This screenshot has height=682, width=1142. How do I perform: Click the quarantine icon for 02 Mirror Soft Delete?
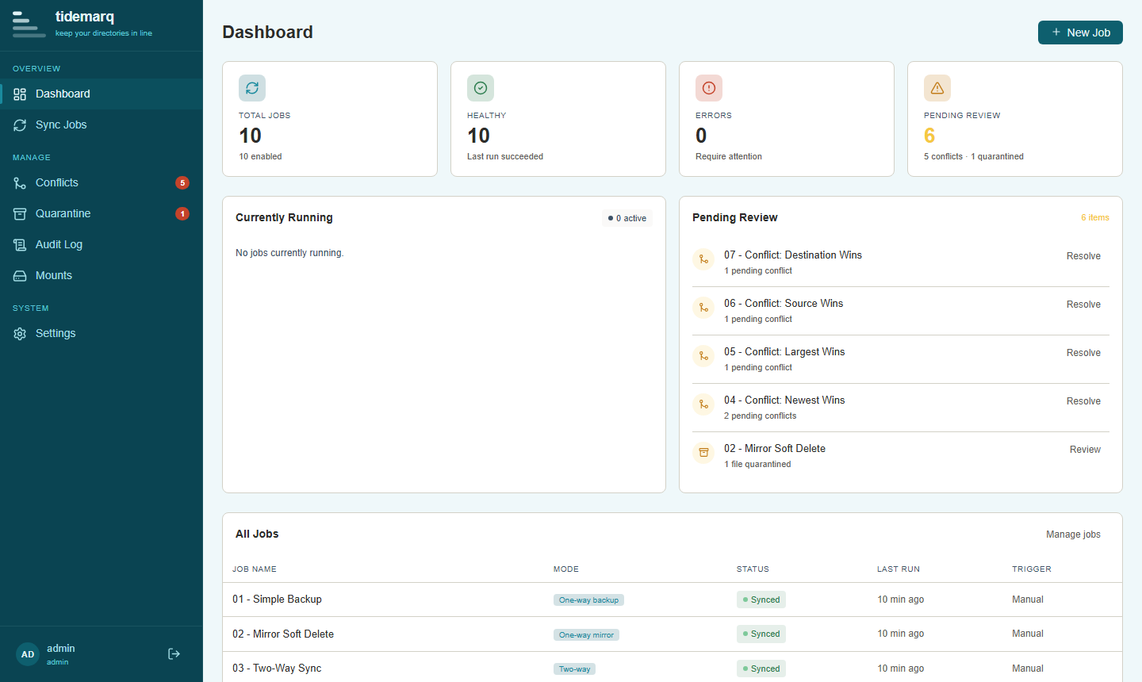[x=703, y=453]
